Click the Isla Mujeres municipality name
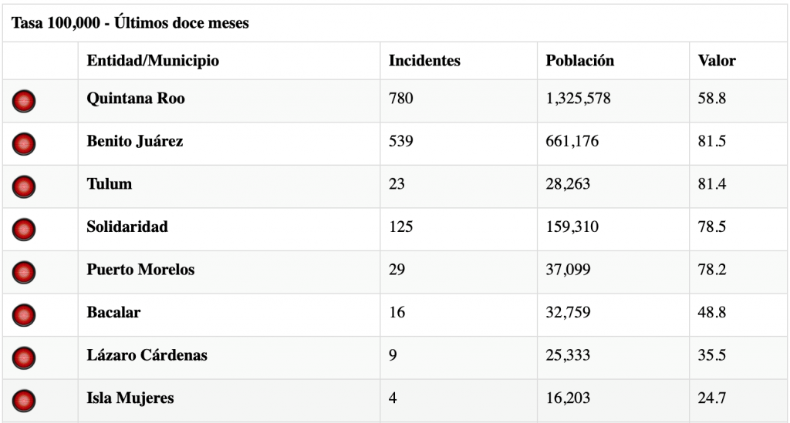Screen dimensions: 790x423 [130, 398]
